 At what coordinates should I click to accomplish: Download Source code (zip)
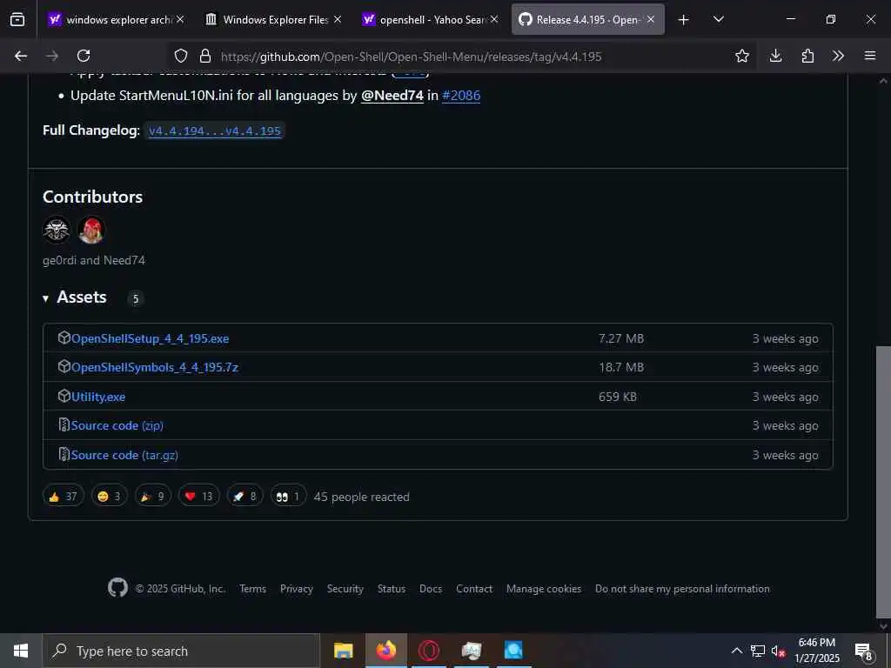pos(117,426)
